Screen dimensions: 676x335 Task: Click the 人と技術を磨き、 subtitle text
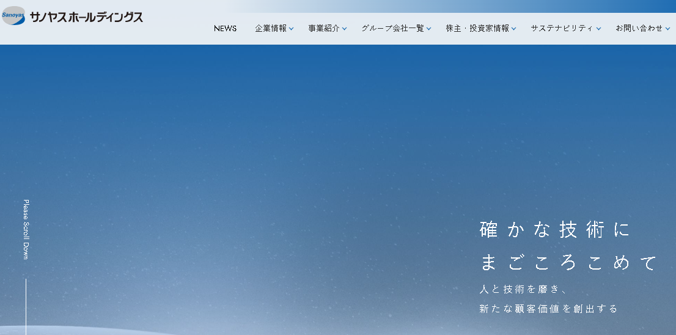[523, 289]
